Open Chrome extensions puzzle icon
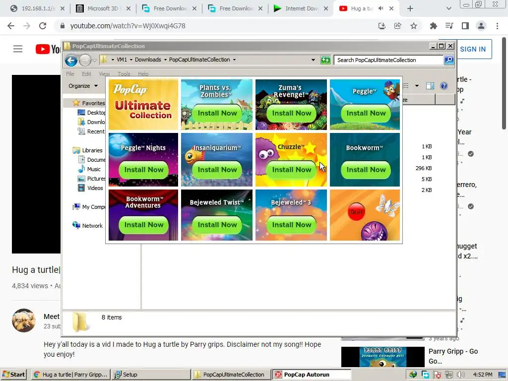Image resolution: width=508 pixels, height=381 pixels. click(x=433, y=26)
